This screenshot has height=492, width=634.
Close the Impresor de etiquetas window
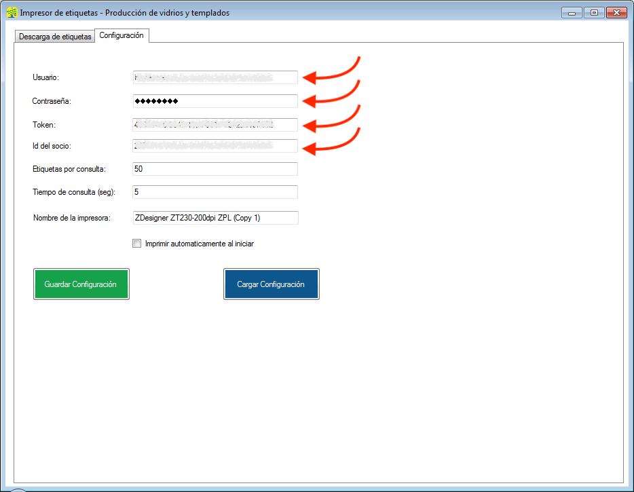[616, 12]
